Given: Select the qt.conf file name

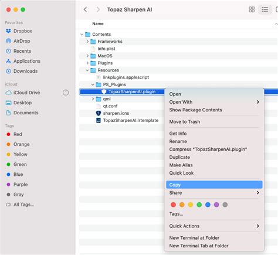Looking at the screenshot, I should click(110, 106).
